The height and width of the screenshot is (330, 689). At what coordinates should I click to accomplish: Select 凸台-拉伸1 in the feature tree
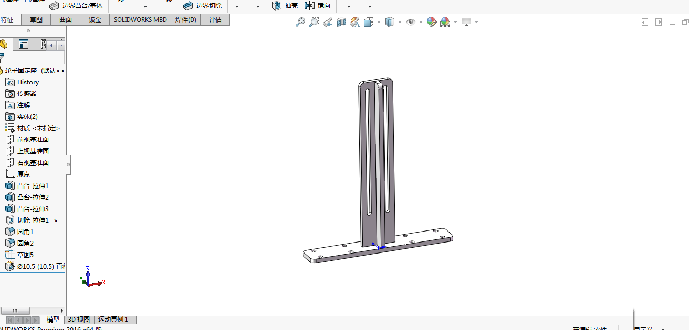tap(33, 186)
